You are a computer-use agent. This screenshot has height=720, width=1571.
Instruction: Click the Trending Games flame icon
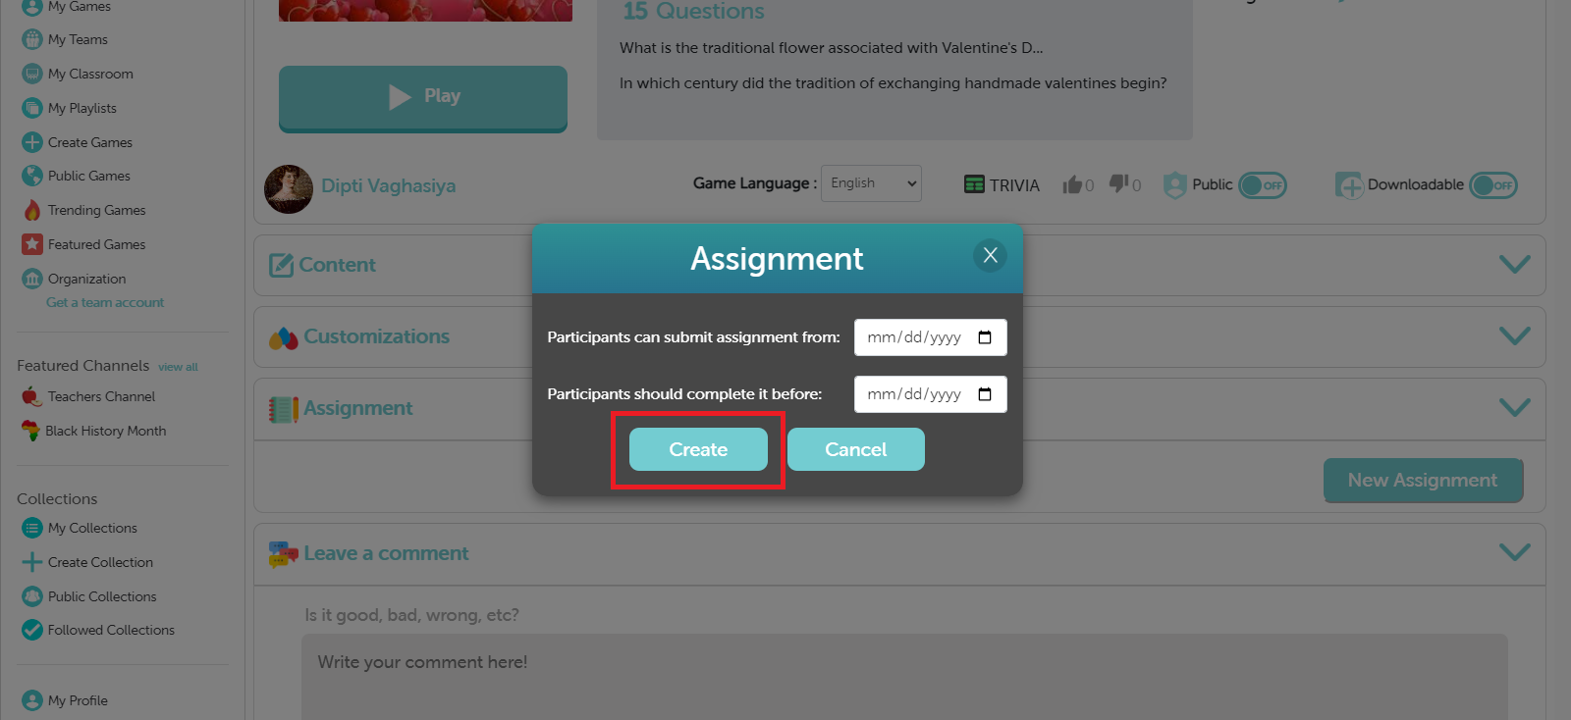click(32, 210)
